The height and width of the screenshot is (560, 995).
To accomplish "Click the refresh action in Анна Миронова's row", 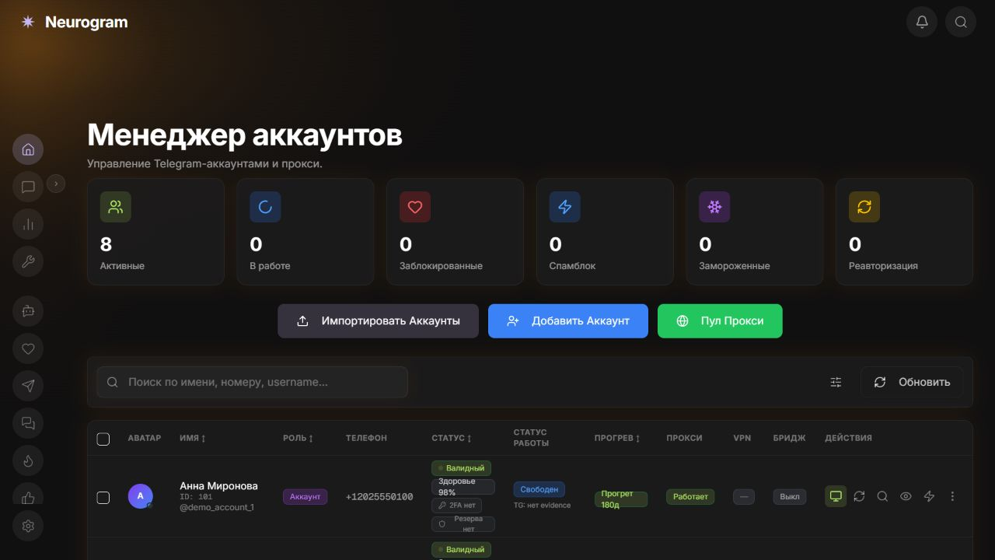I will click(859, 496).
